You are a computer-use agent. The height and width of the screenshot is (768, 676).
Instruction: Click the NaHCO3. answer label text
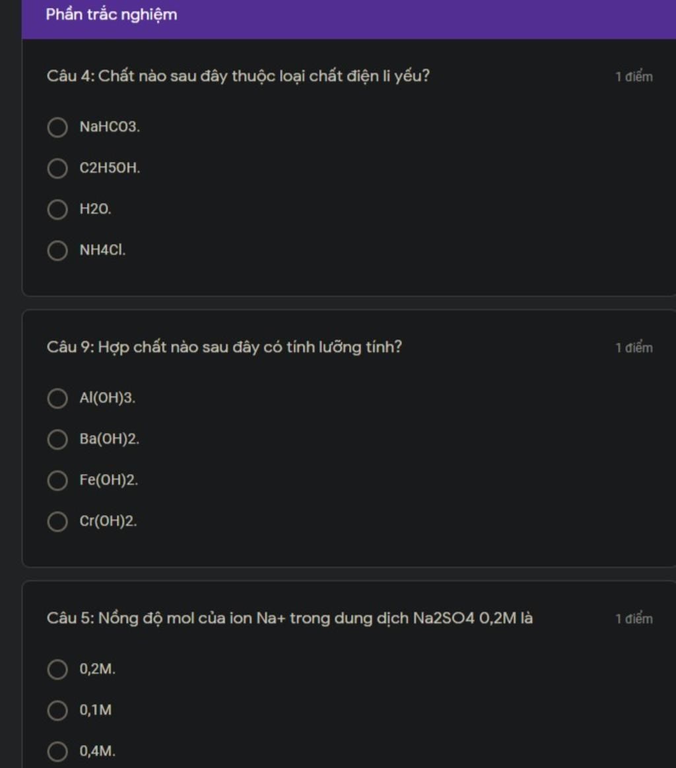tap(110, 127)
